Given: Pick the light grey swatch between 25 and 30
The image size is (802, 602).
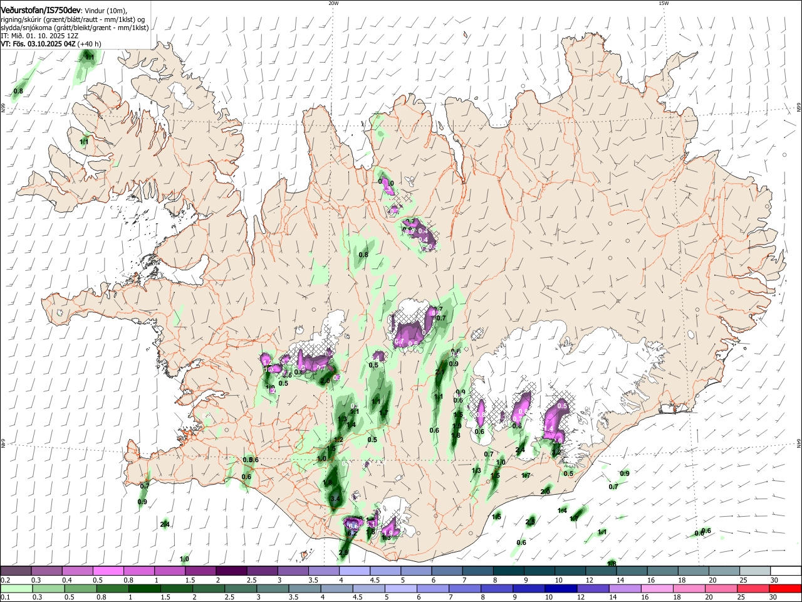Looking at the screenshot, I should (755, 571).
